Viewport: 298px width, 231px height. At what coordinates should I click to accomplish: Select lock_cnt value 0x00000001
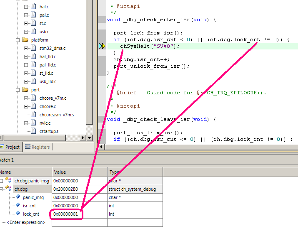65,214
